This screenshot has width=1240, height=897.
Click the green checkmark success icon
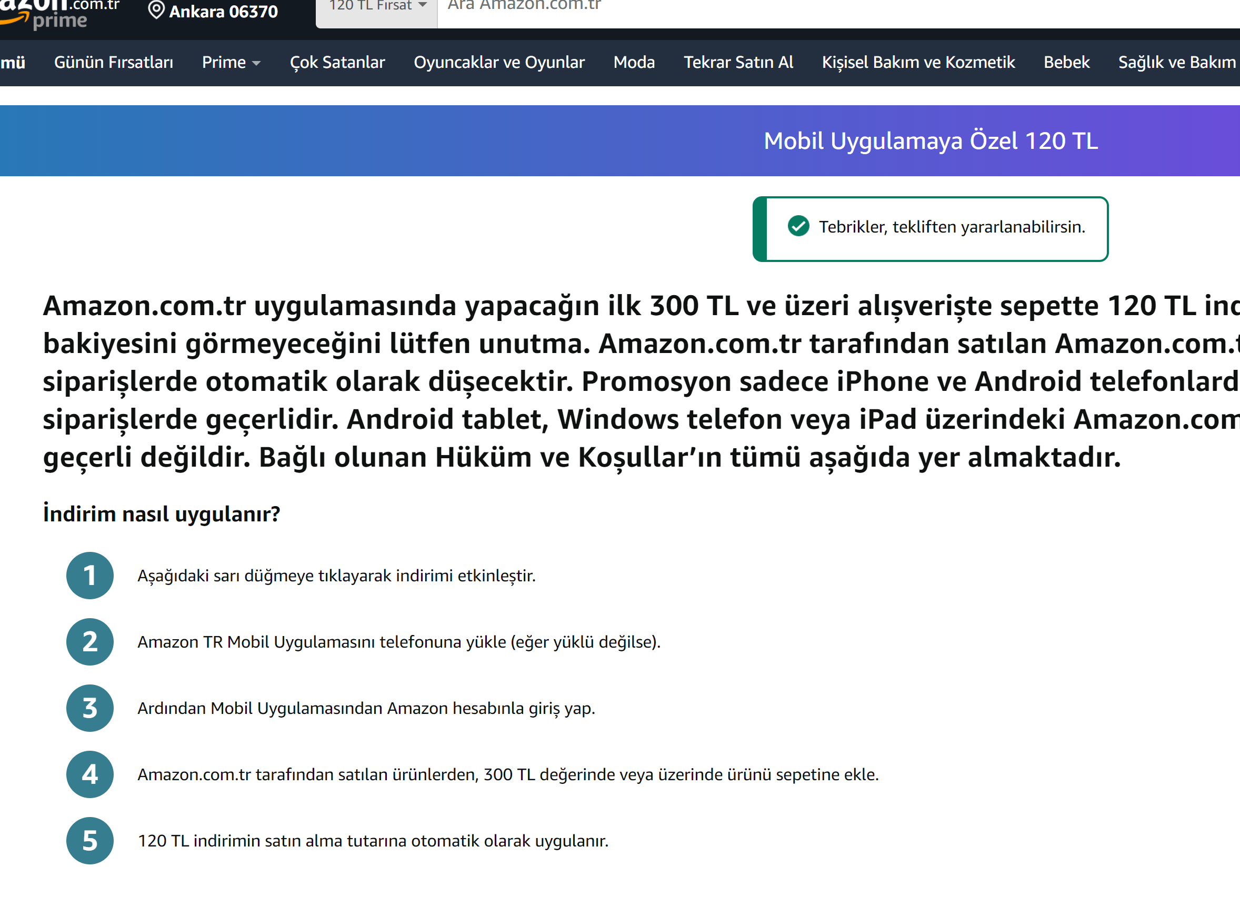coord(798,226)
